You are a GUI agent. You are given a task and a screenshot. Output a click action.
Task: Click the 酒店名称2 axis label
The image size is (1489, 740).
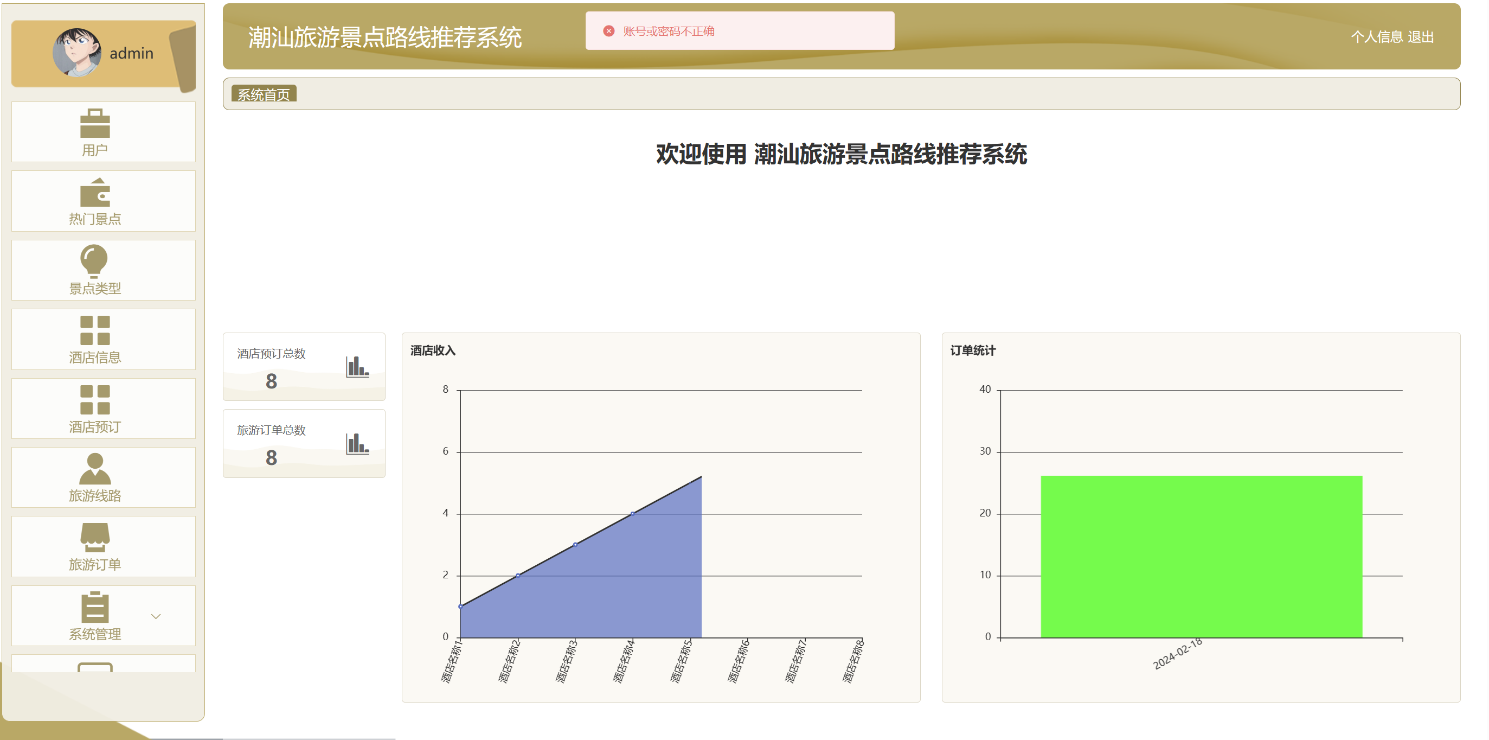click(509, 661)
